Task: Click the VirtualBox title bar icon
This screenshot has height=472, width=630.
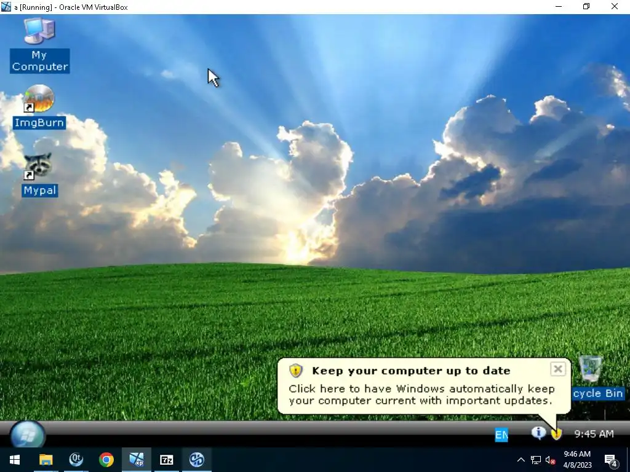Action: pos(6,6)
